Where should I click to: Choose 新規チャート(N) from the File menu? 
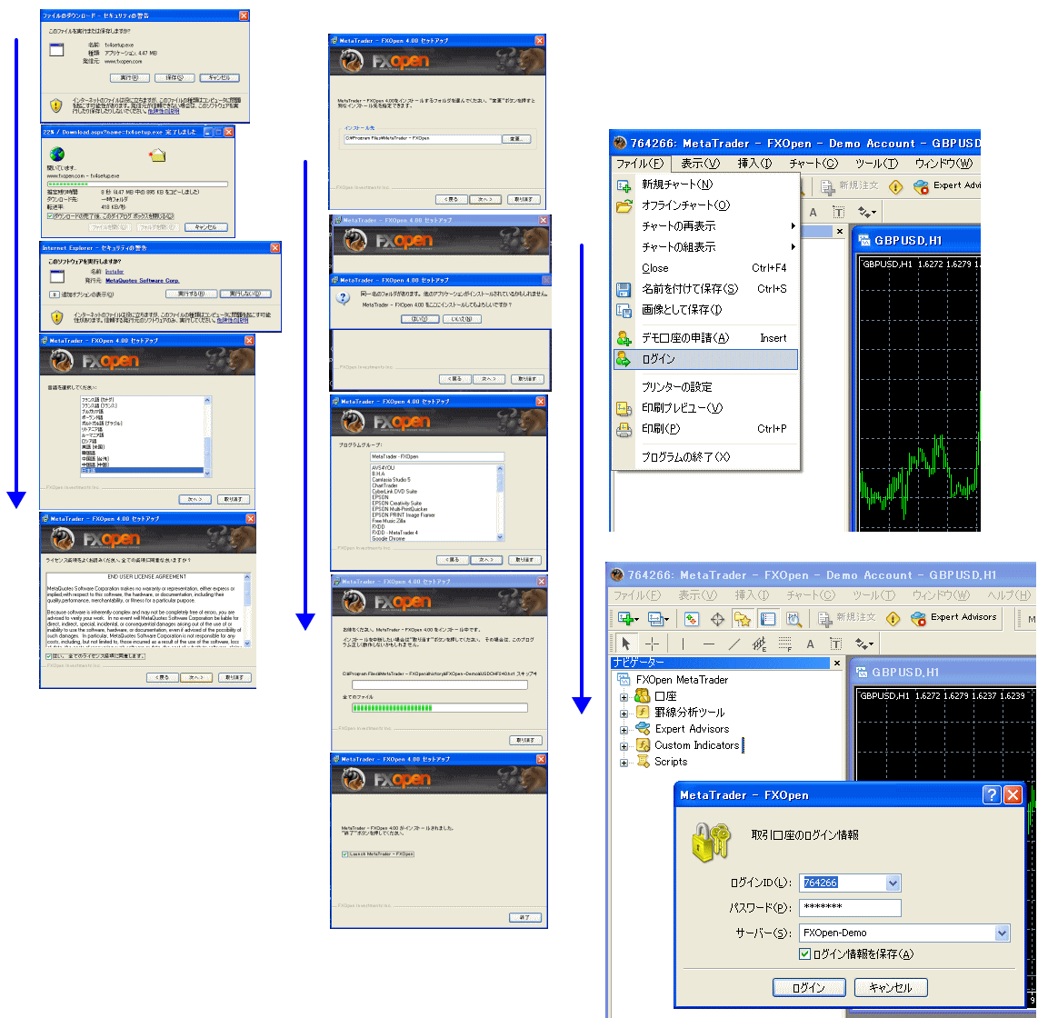tap(705, 185)
